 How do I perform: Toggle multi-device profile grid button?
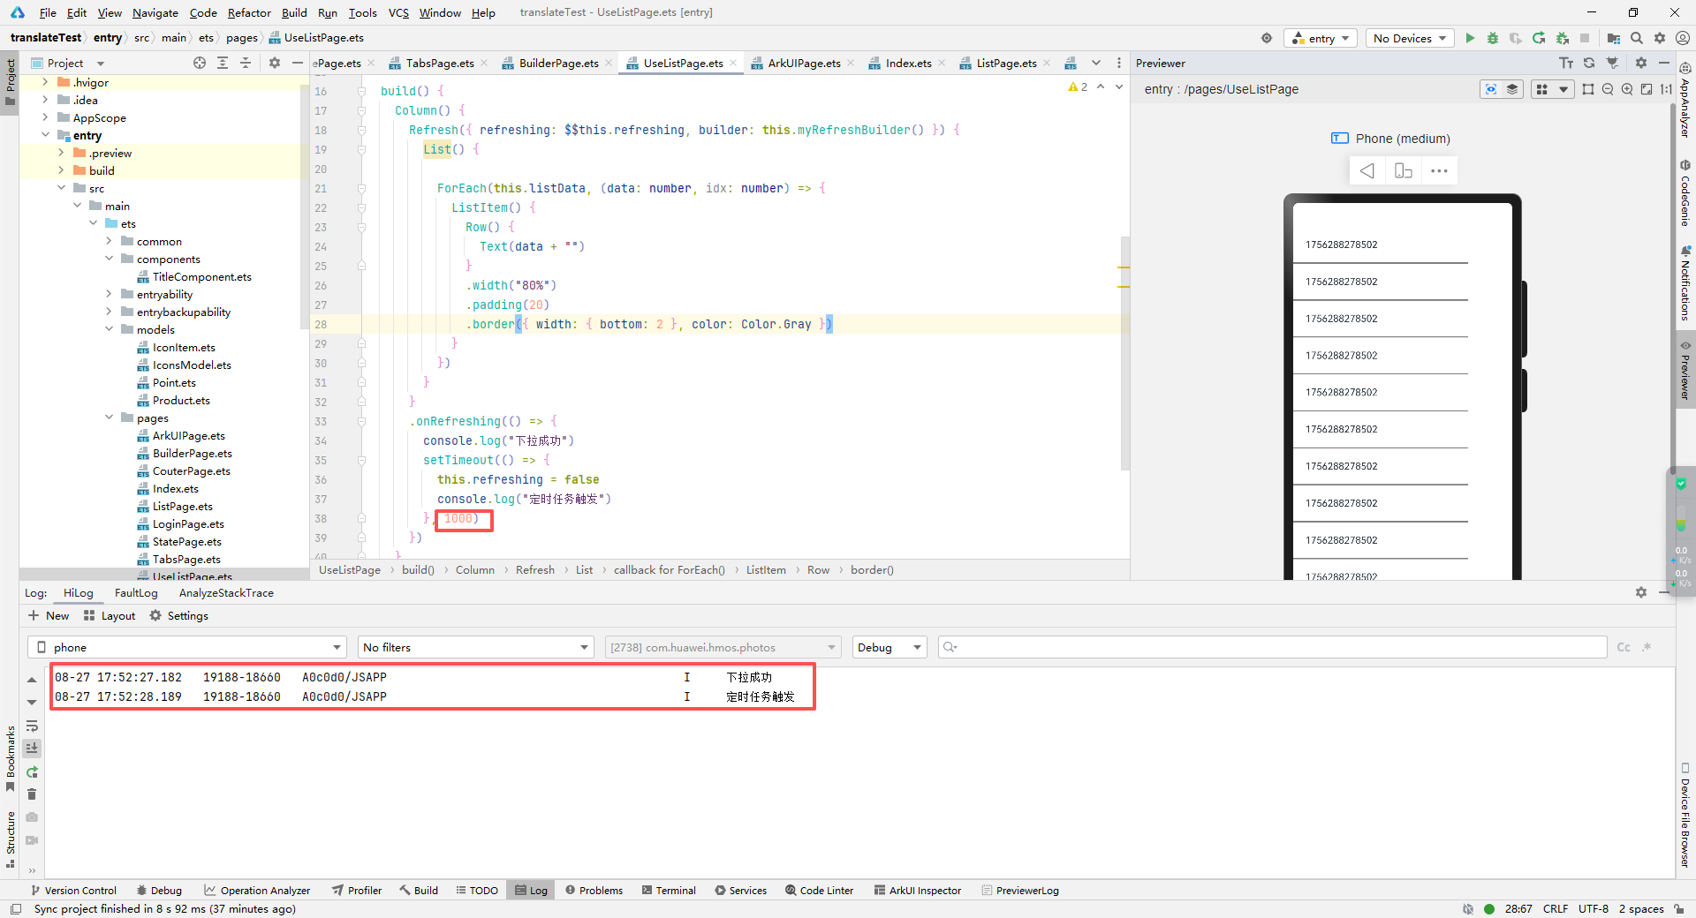click(x=1543, y=89)
